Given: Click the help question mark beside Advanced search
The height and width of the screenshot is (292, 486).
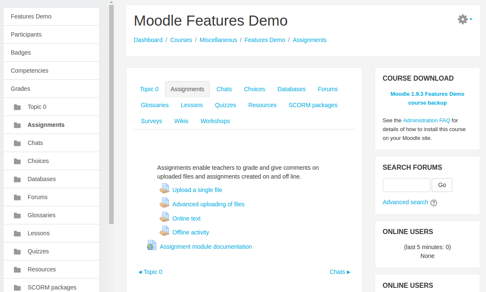Looking at the screenshot, I should click(434, 203).
